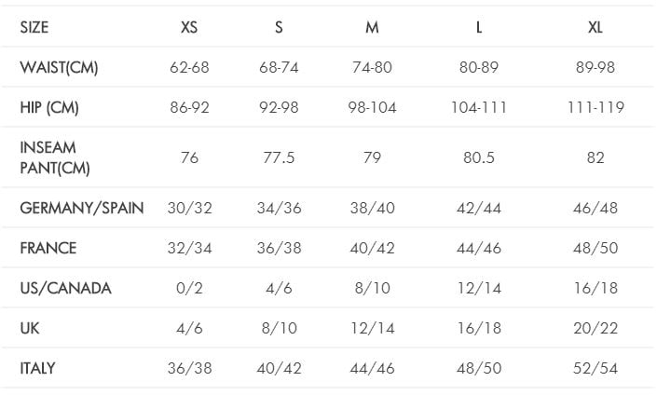Viewport: 657px width, 395px height.
Task: Click the M size column header
Action: pos(372,27)
